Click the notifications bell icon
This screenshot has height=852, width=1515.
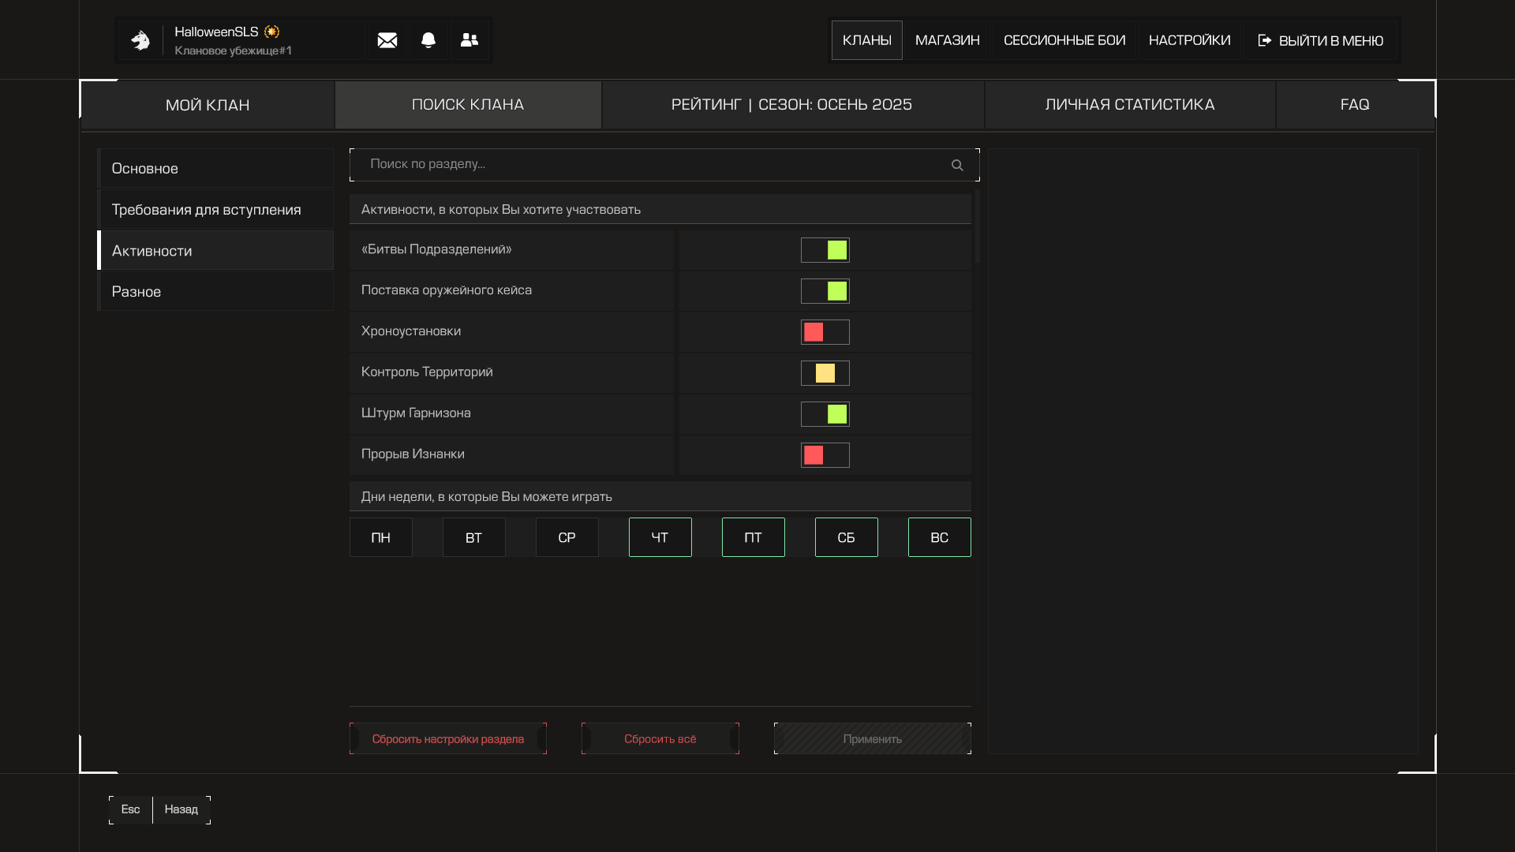point(428,40)
